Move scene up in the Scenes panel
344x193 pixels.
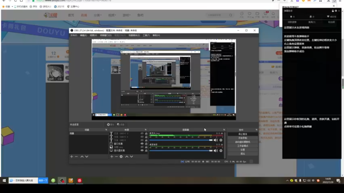tap(82, 157)
